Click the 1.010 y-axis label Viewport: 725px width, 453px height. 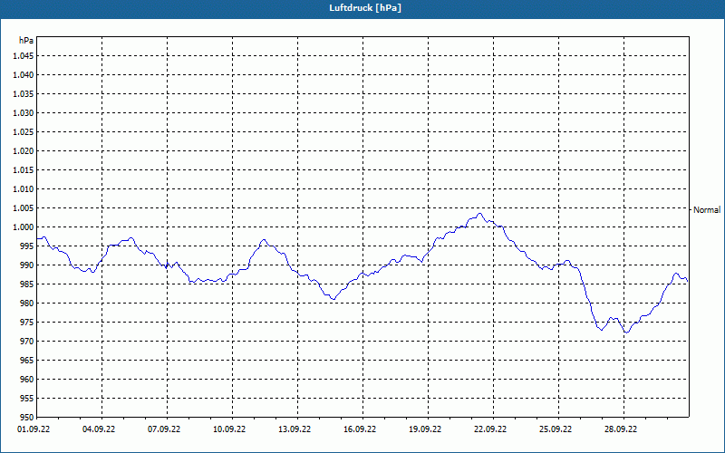point(23,189)
